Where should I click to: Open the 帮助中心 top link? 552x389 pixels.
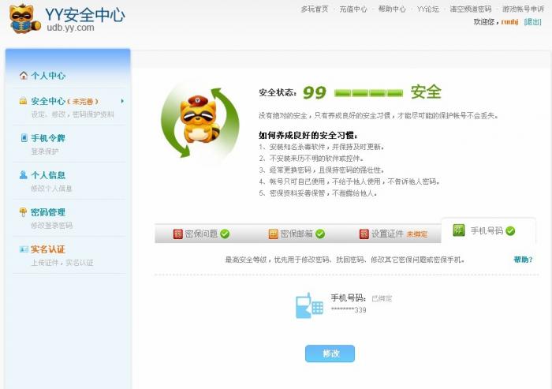click(x=392, y=9)
